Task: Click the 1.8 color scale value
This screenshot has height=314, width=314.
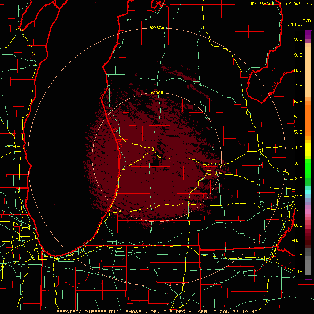Action: [298, 194]
